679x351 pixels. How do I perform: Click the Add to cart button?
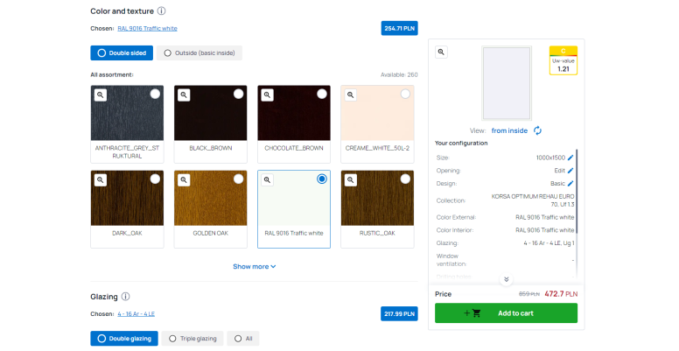[506, 313]
